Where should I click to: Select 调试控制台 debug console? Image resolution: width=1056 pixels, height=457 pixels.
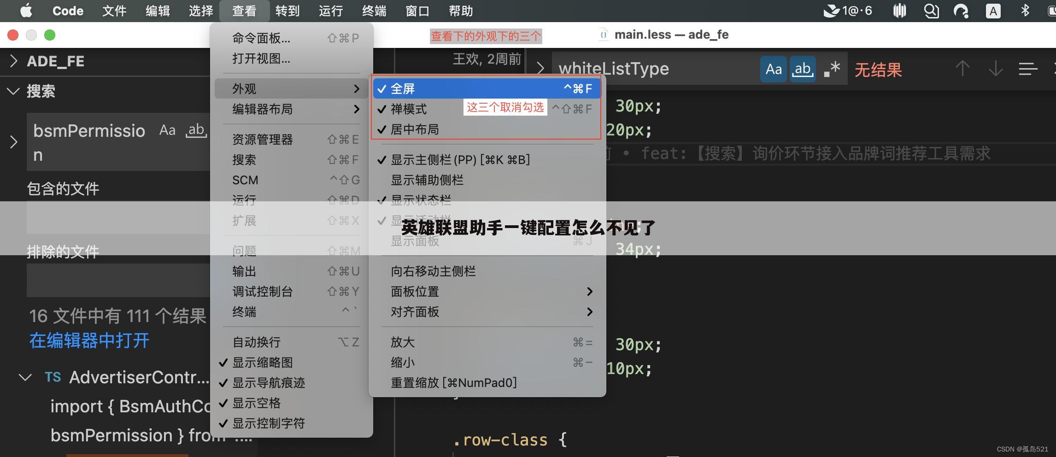point(292,291)
